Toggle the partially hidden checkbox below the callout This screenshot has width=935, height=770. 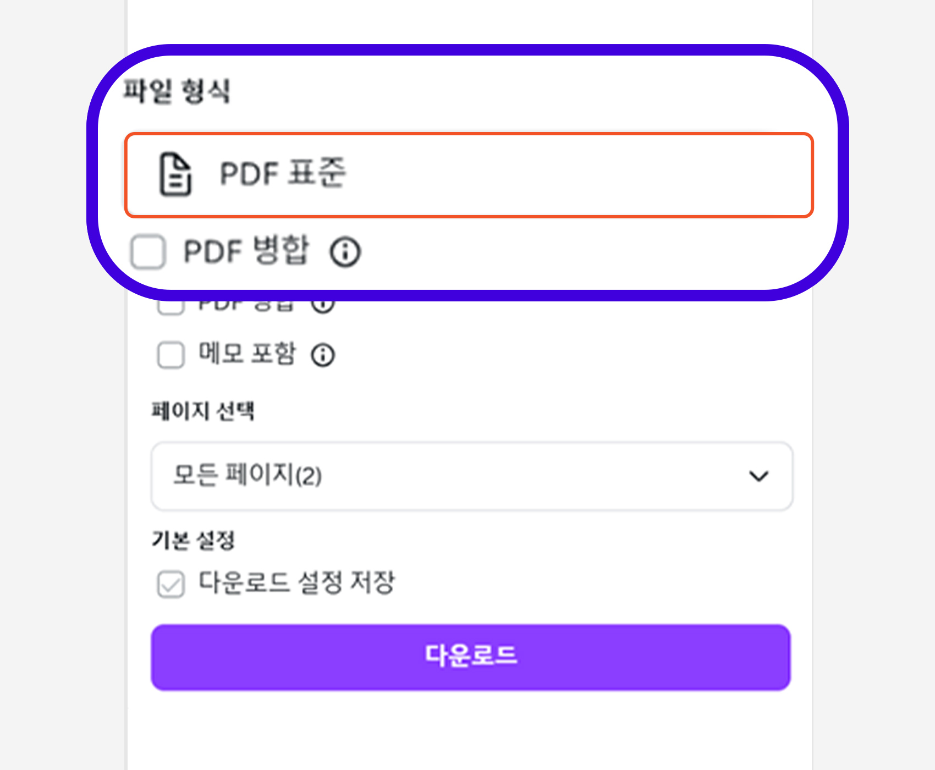coord(170,306)
